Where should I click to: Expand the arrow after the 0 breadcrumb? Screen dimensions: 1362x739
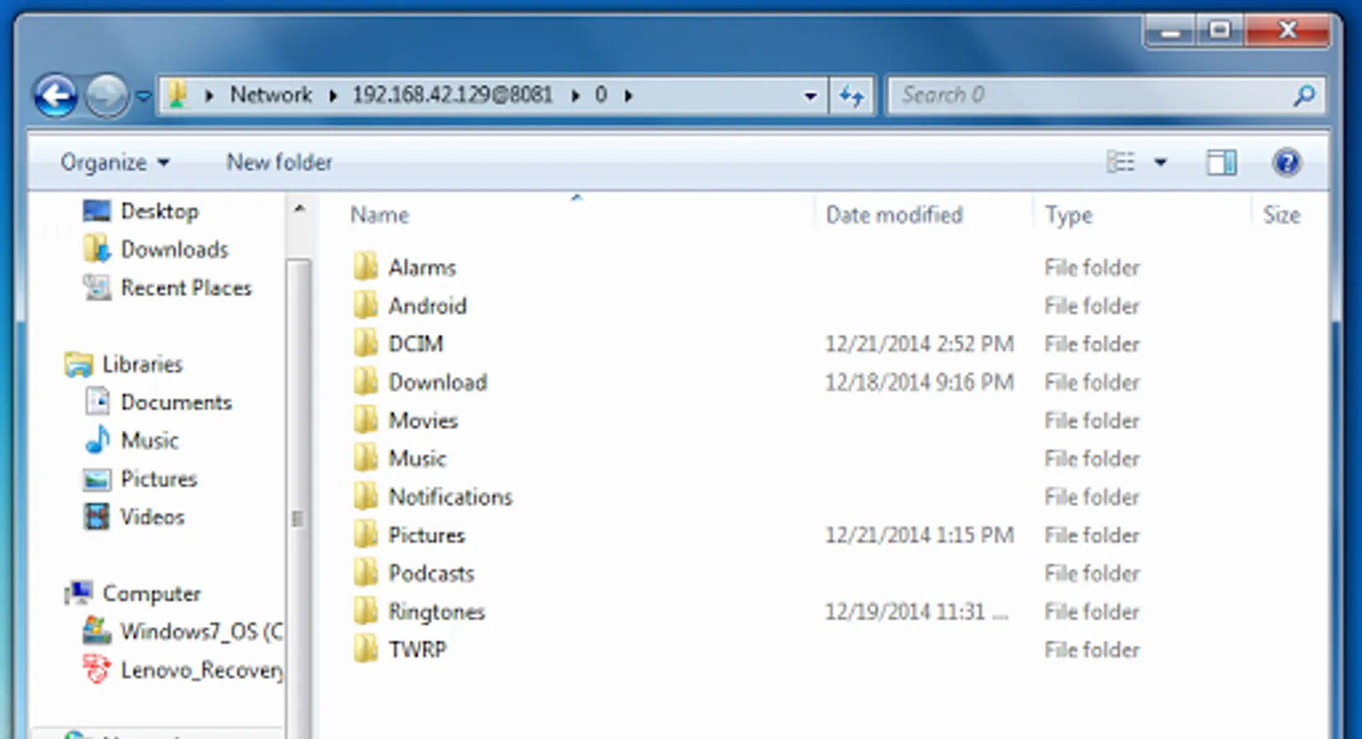(628, 96)
